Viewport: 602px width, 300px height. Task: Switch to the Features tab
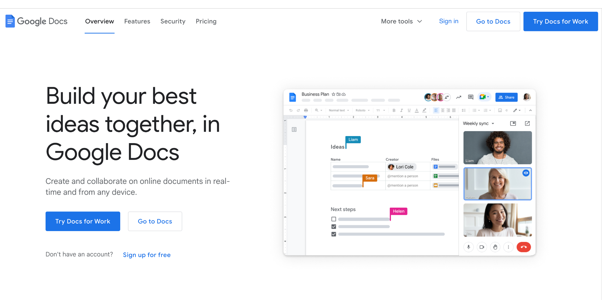point(137,21)
